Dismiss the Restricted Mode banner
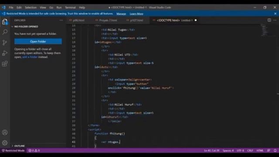 (x=275, y=14)
